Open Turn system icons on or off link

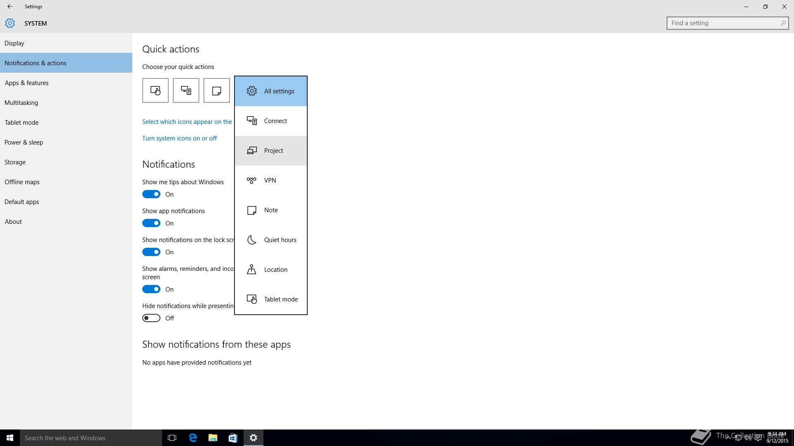(x=179, y=138)
